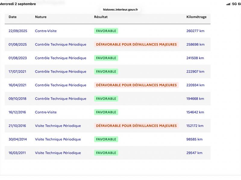Select Contrôle Technique Périodique of 01/08/2023

tap(61, 58)
